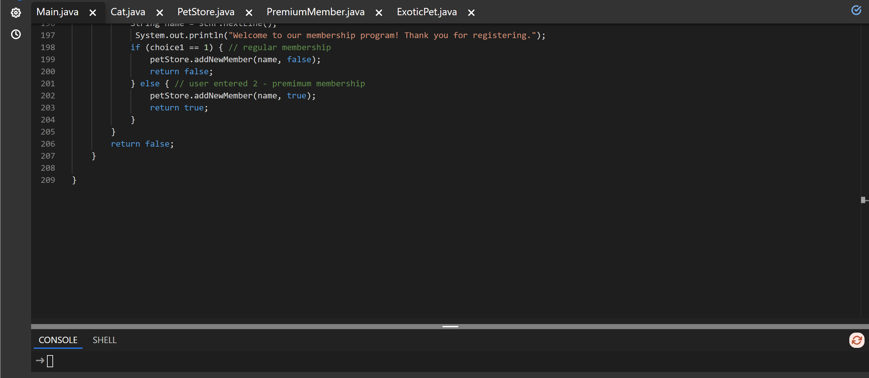Close the Cat.java tab

pos(160,13)
